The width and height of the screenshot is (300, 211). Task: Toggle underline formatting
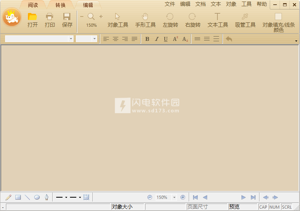point(166,39)
